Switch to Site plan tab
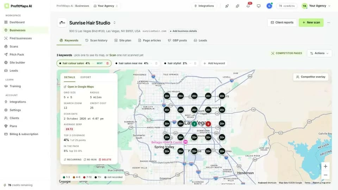 pyautogui.click(x=123, y=40)
